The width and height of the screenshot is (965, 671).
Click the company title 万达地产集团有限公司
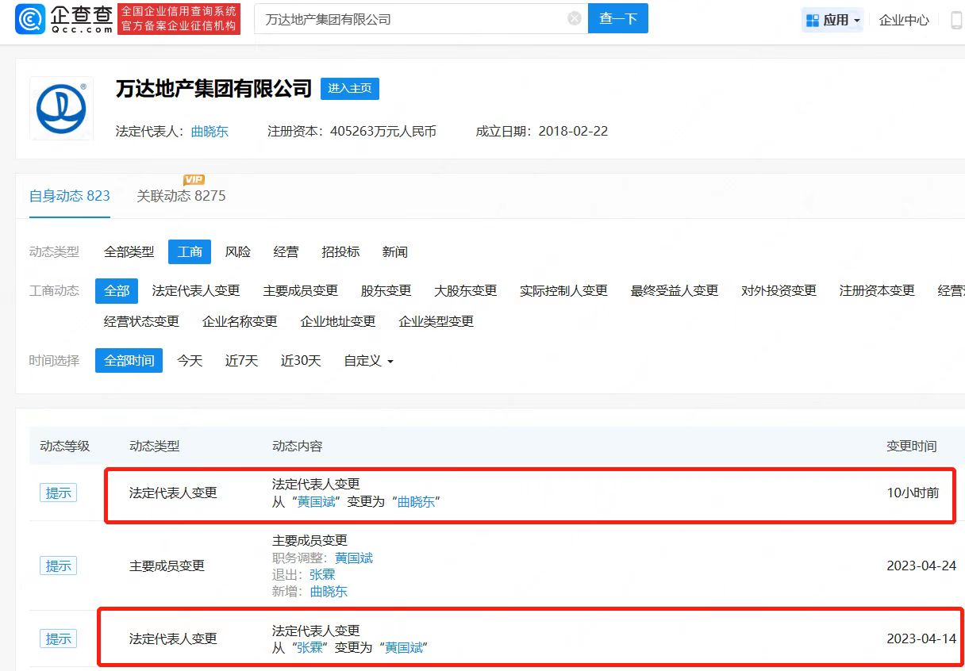pos(213,89)
